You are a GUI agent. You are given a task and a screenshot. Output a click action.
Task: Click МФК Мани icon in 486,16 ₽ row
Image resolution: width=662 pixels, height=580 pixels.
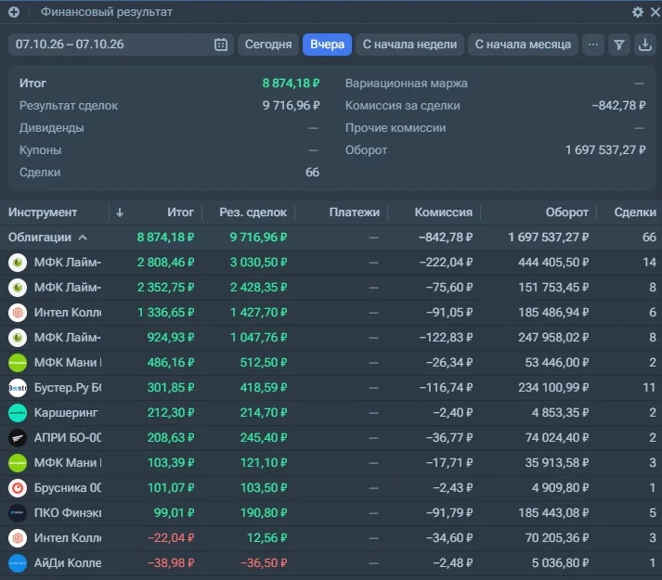point(18,363)
